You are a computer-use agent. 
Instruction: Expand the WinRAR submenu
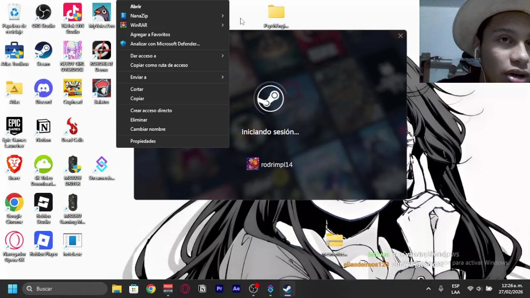tap(173, 25)
